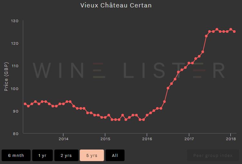Click the Price (GBP) axis title
This screenshot has height=164, width=242.
click(x=6, y=77)
